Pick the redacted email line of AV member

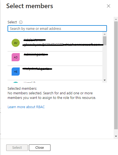[63, 45]
